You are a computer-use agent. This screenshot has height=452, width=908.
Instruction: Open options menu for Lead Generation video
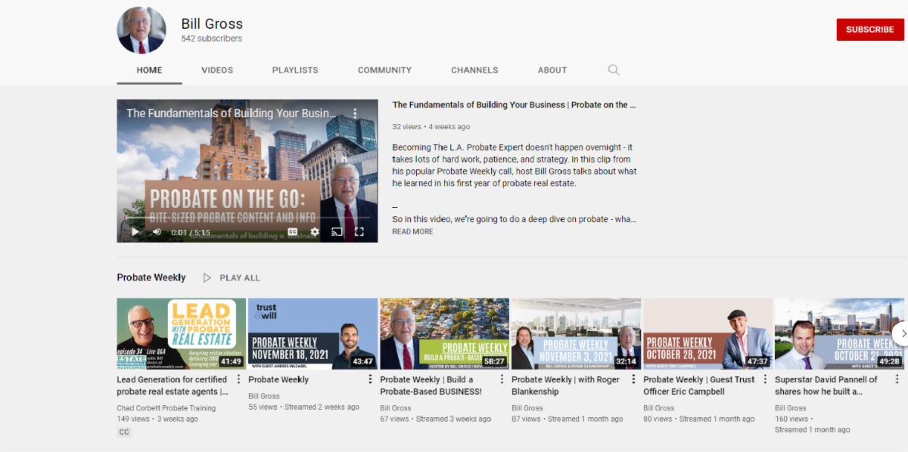pos(238,379)
